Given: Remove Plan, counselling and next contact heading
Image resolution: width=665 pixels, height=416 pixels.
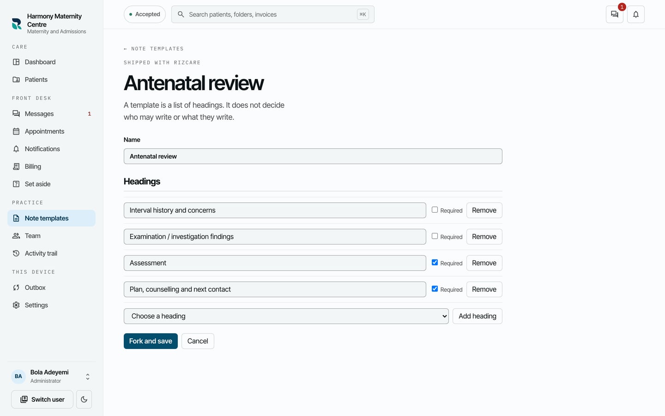Looking at the screenshot, I should click(x=484, y=289).
